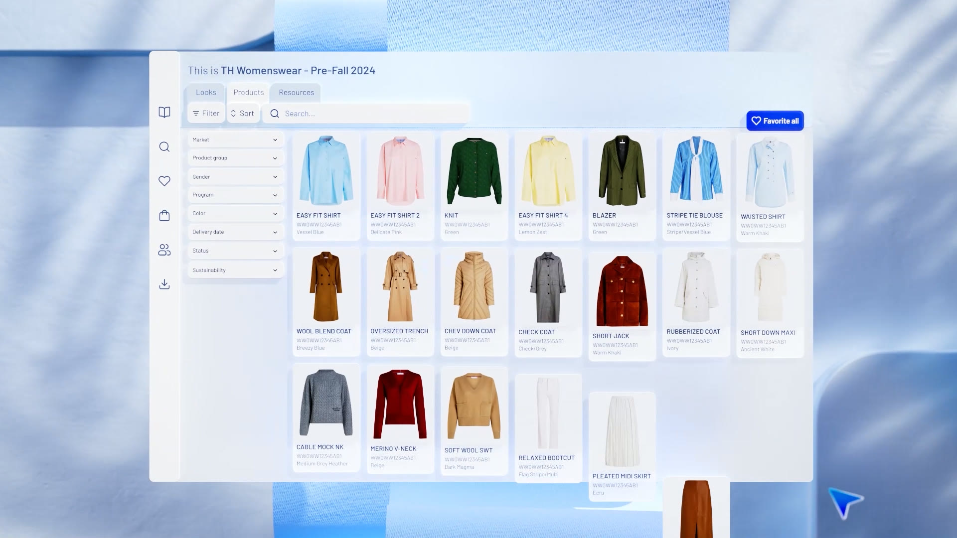This screenshot has height=538, width=957.
Task: Open the Waisted Shirt product
Action: [x=771, y=187]
